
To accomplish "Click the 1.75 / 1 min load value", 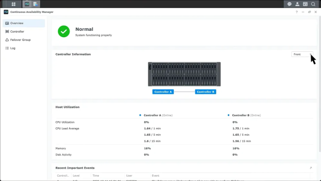I will [241, 129].
